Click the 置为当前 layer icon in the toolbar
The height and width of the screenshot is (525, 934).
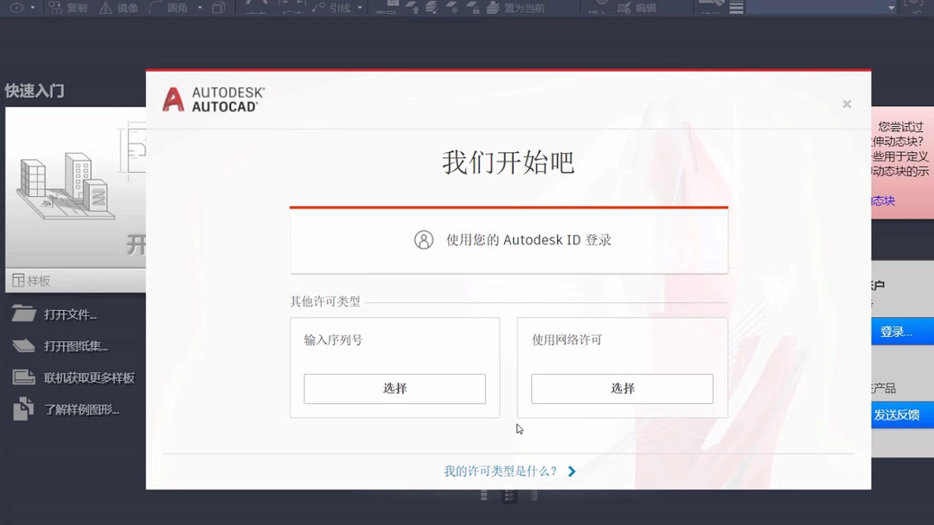tap(493, 7)
